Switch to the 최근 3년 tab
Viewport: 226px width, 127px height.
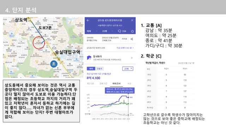tap(90, 84)
